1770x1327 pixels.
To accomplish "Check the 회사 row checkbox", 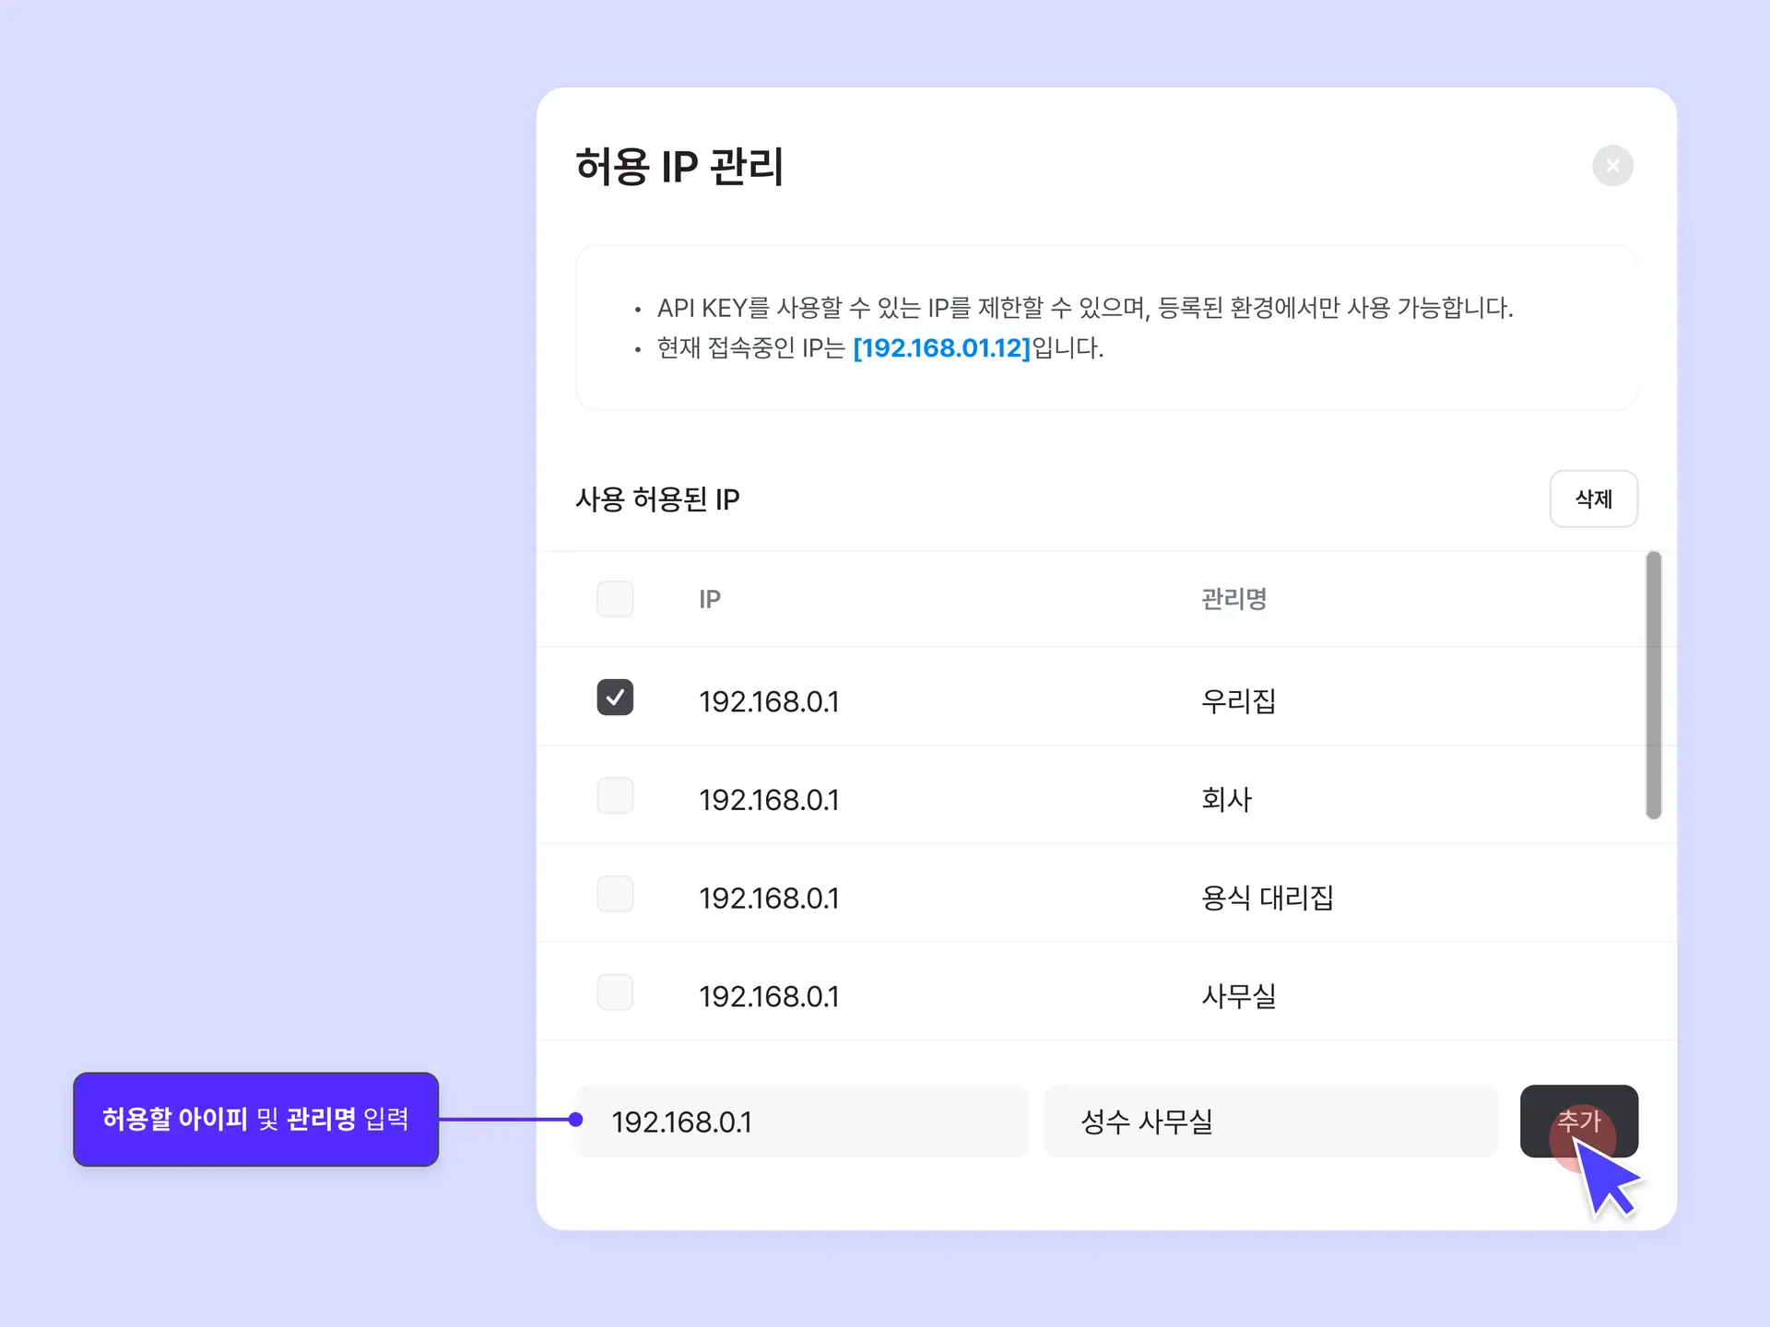I will [x=615, y=796].
